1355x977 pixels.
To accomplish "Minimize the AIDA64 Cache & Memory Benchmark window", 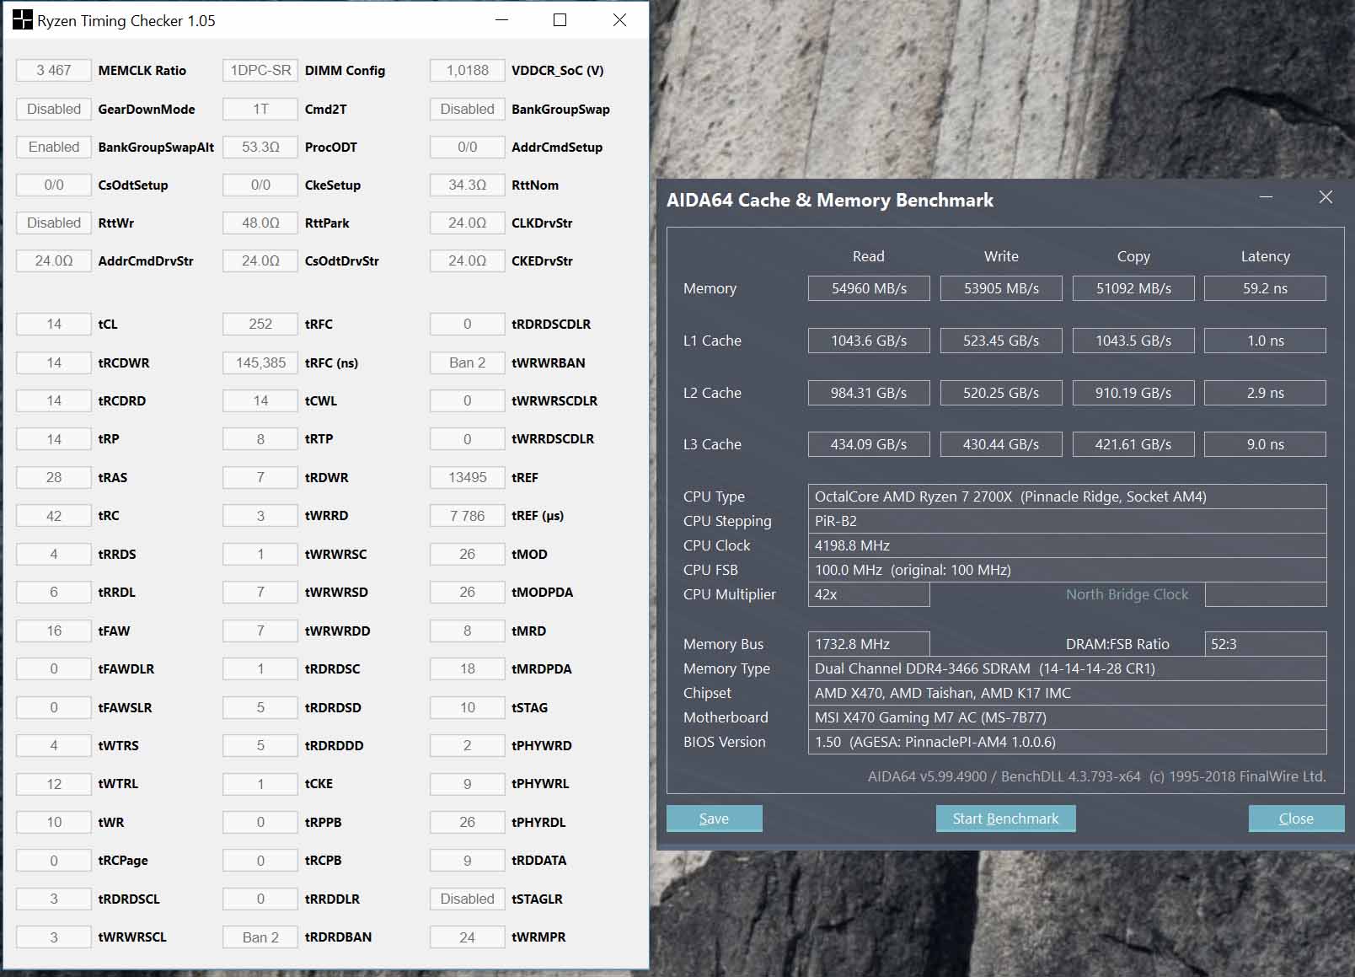I will tap(1266, 197).
